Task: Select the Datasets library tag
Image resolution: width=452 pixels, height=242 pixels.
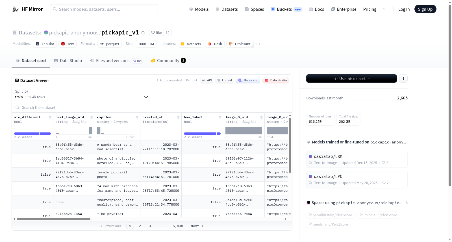Action: (x=191, y=44)
